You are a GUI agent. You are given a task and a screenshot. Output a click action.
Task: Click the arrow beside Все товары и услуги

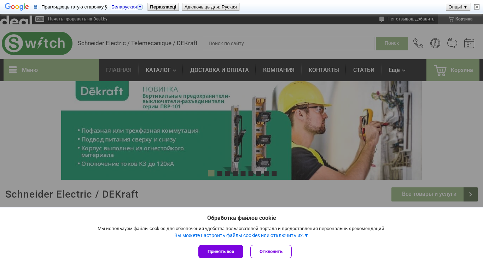[471, 194]
